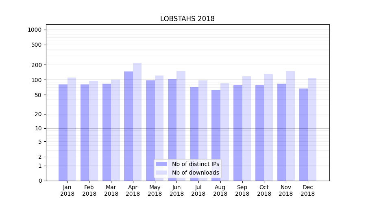Click the 'Nb of distinct IPs' legend swatch
Viewport: 366px width, 203px height.
click(x=161, y=164)
